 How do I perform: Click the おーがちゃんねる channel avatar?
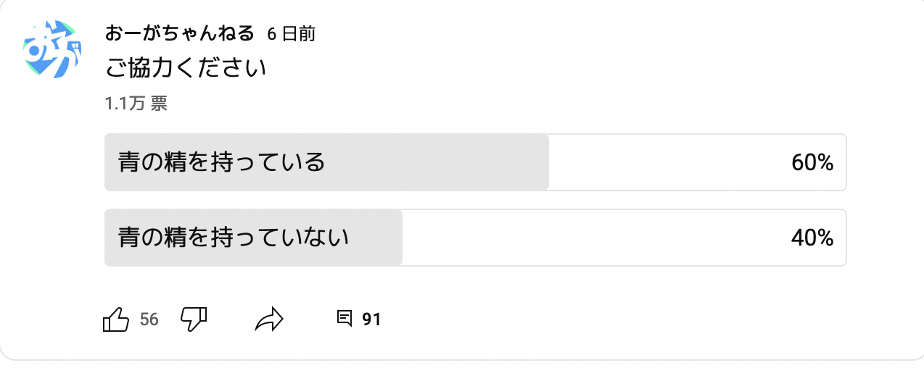51,49
